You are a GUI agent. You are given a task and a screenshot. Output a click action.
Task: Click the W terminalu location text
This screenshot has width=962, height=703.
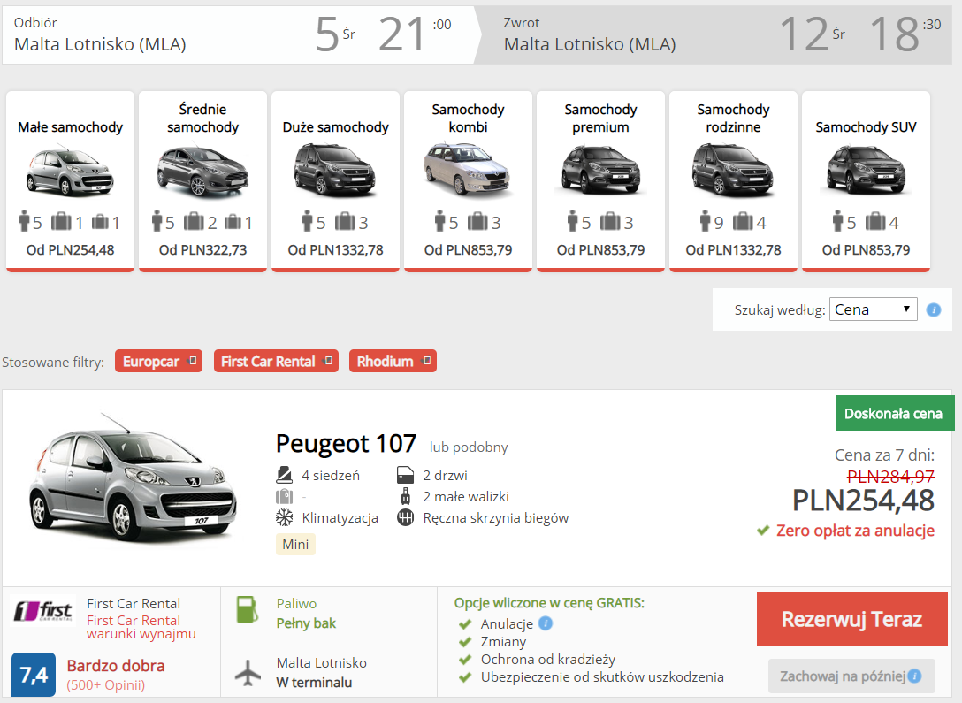(x=314, y=682)
